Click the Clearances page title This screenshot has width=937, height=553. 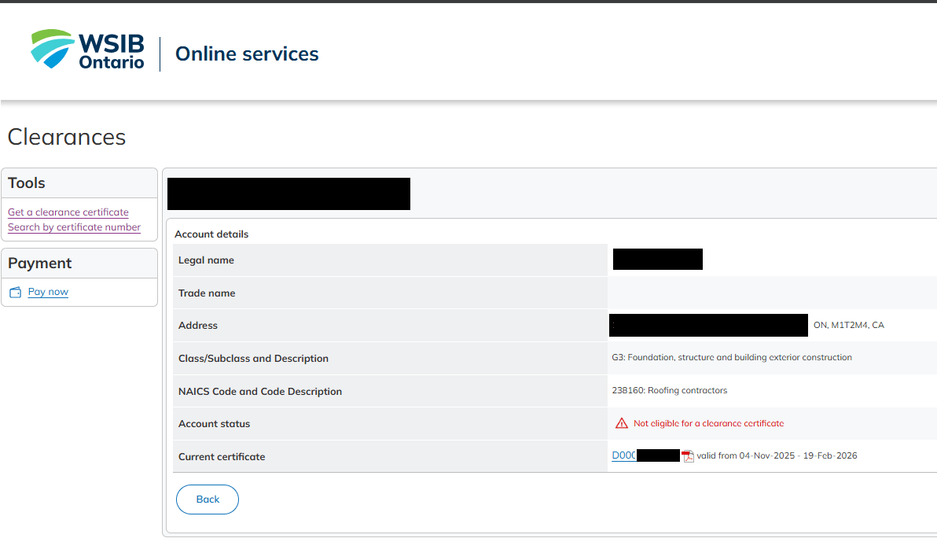pyautogui.click(x=66, y=137)
